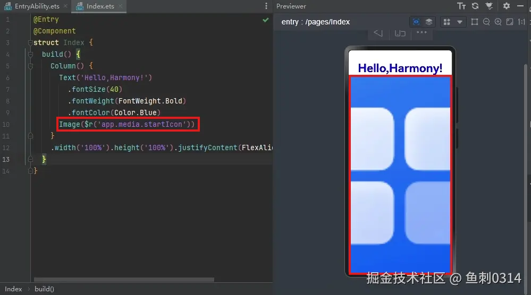This screenshot has width=531, height=295.
Task: Switch to the EntryAbility.ets tab
Action: click(37, 6)
